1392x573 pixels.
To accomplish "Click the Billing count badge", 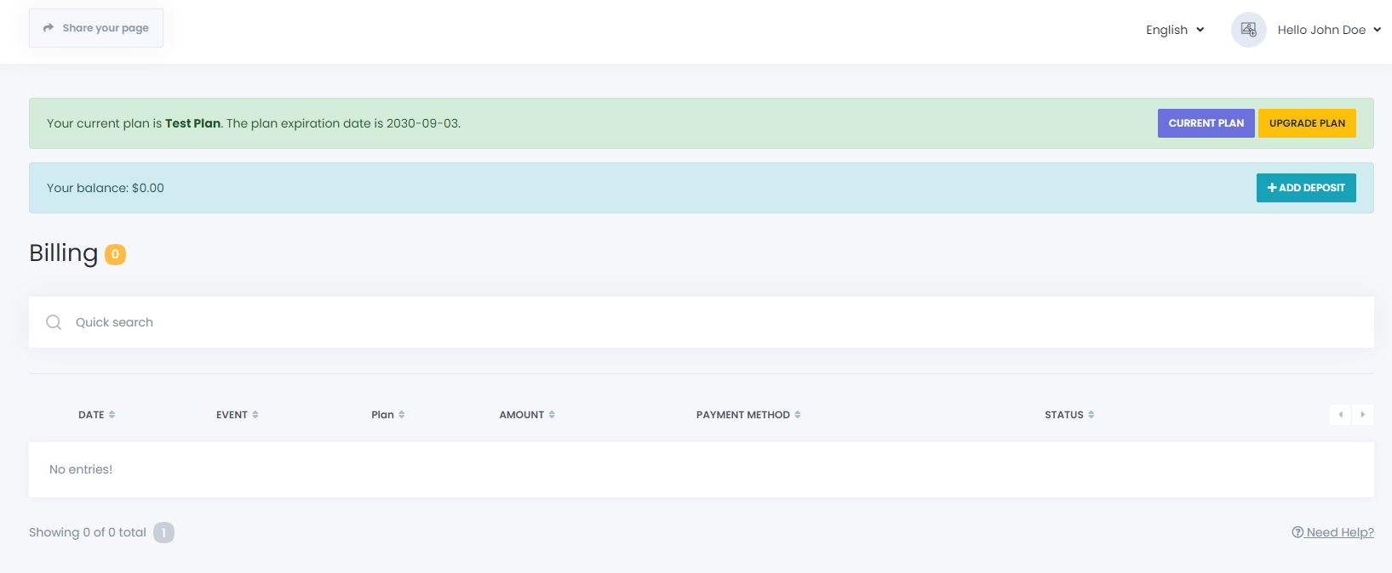I will tap(115, 254).
